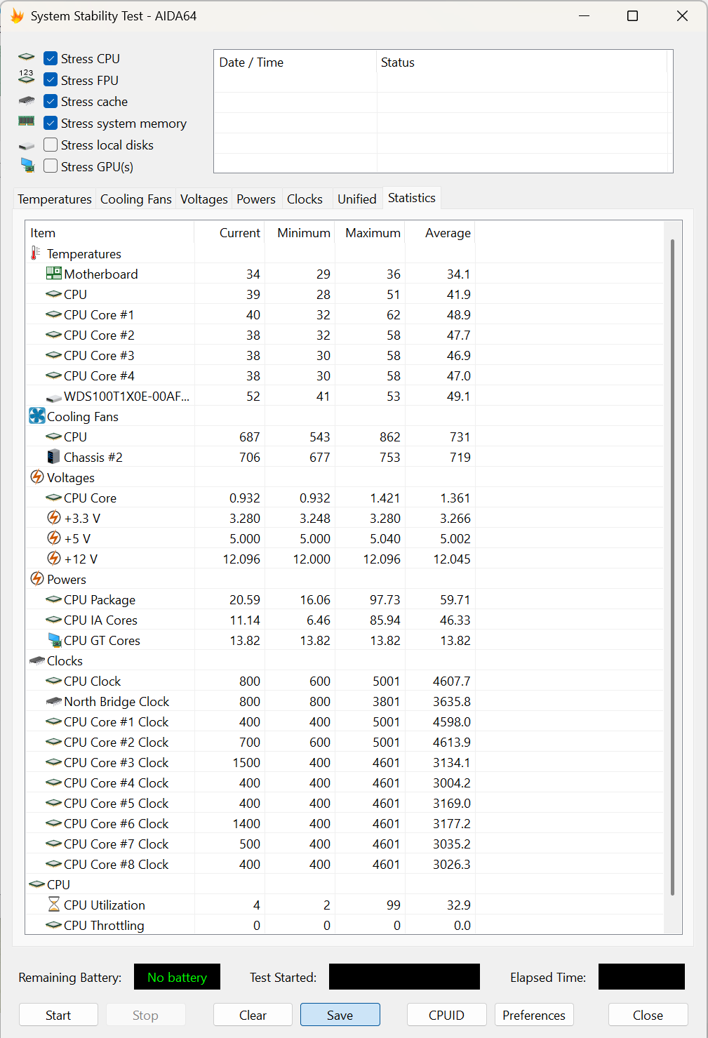The height and width of the screenshot is (1038, 708).
Task: Maximize the System Stability Test window
Action: [x=632, y=15]
